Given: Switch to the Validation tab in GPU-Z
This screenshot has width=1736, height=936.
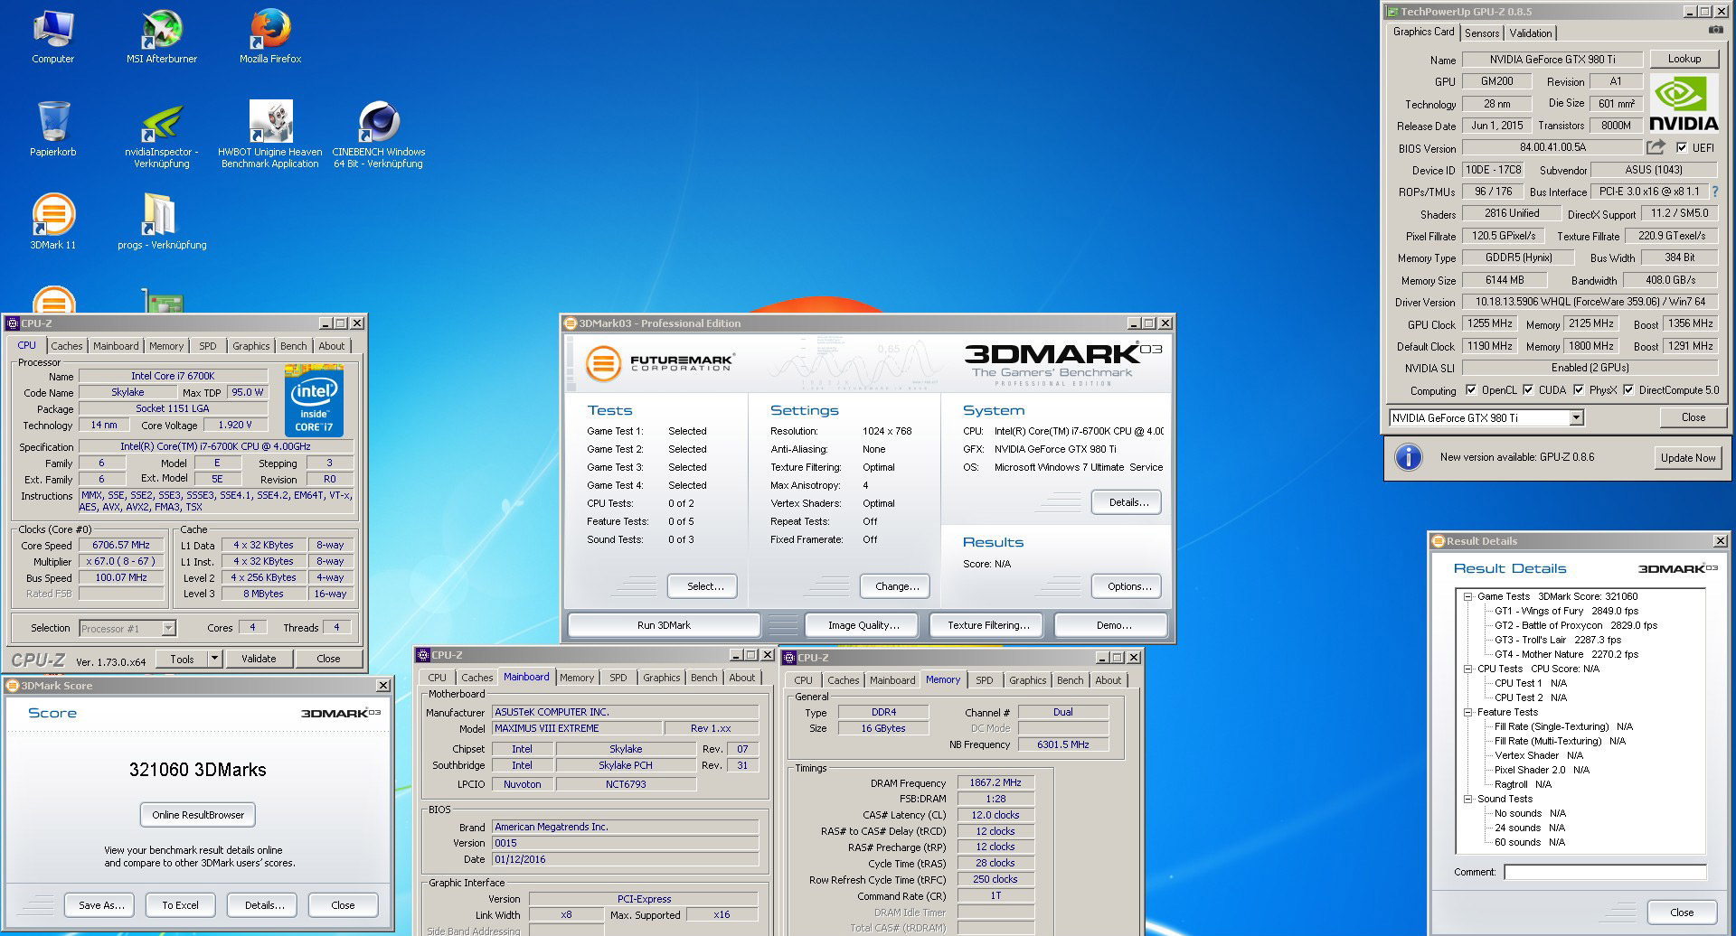Looking at the screenshot, I should click(x=1531, y=33).
